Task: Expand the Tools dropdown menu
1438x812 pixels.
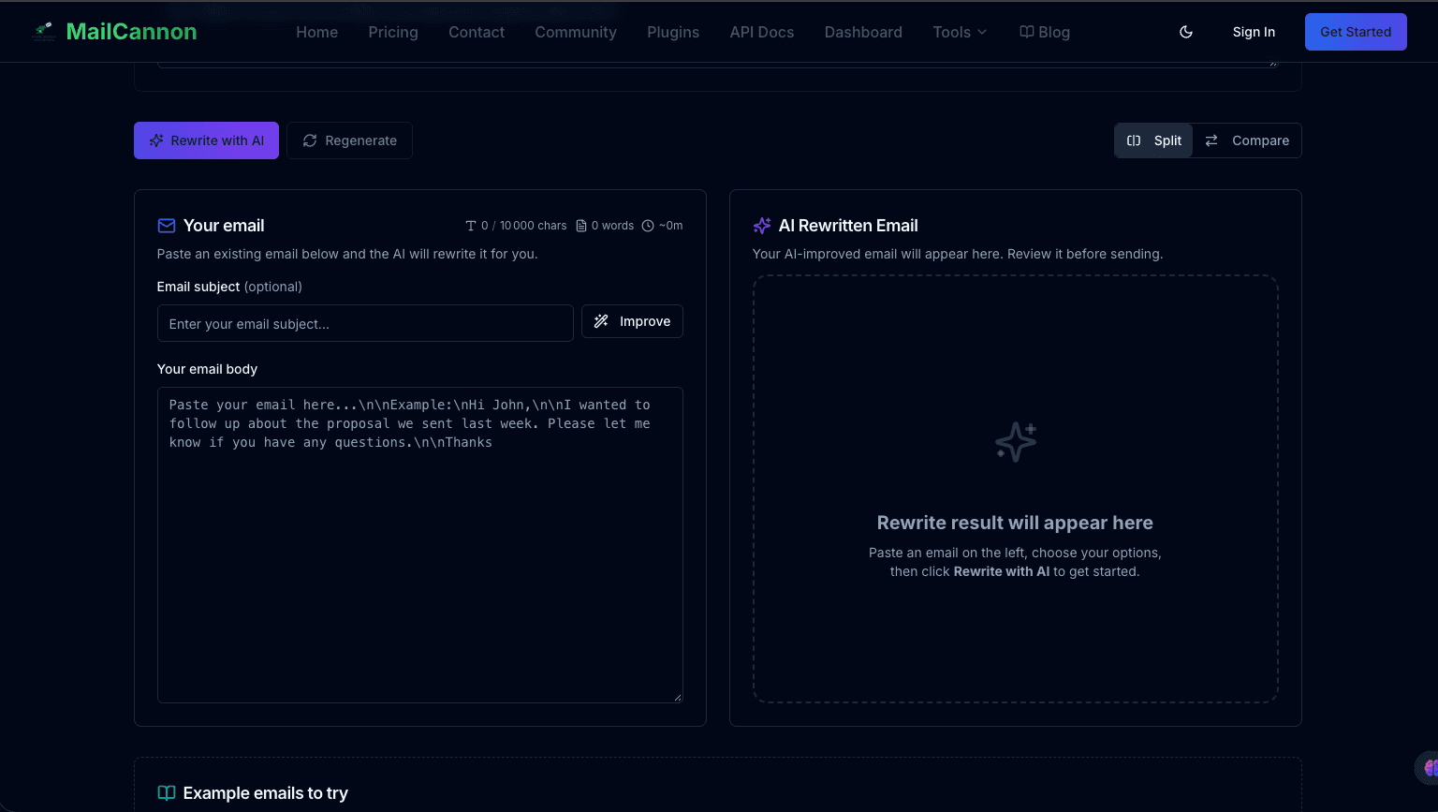Action: [x=960, y=32]
